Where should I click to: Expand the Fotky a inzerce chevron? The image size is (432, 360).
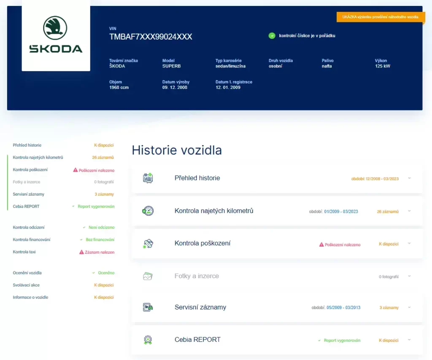coord(409,276)
